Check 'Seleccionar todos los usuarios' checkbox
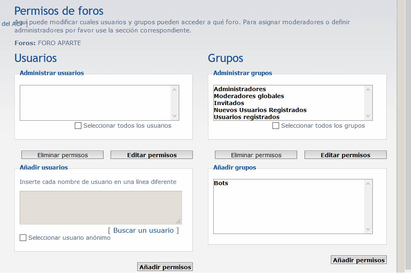 pos(78,126)
